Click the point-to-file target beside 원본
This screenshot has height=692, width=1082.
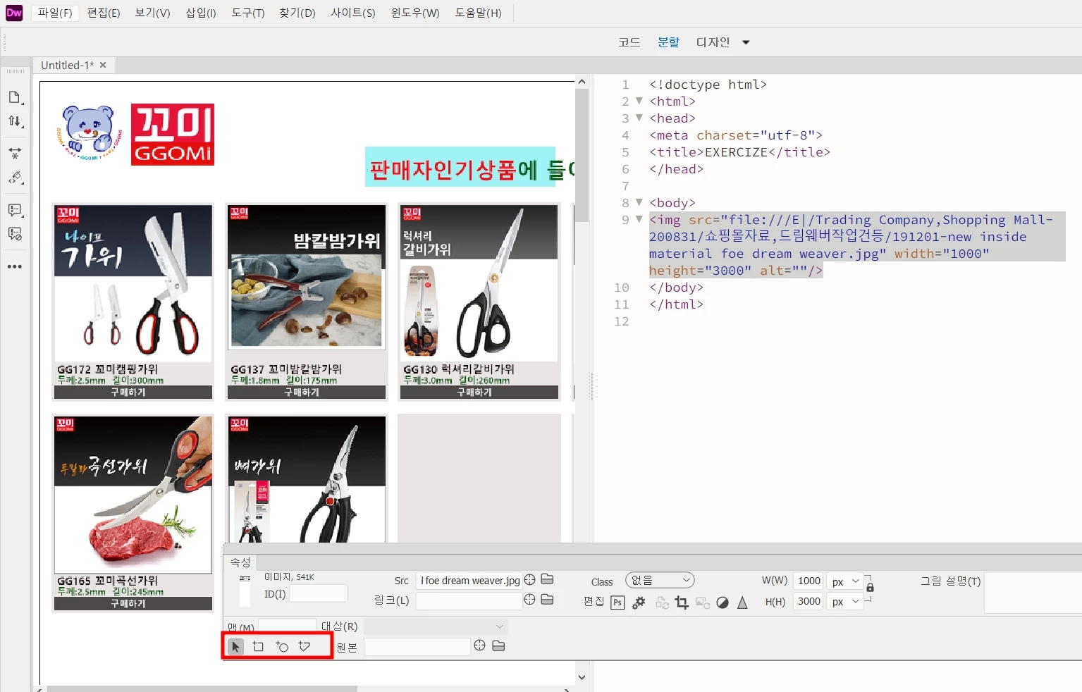(479, 645)
